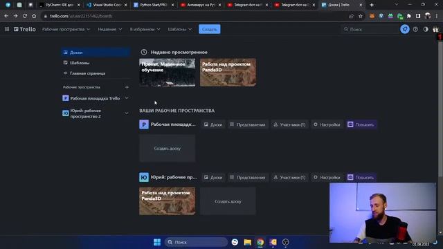Select Шаблоны in the left sidebar

pos(96,63)
